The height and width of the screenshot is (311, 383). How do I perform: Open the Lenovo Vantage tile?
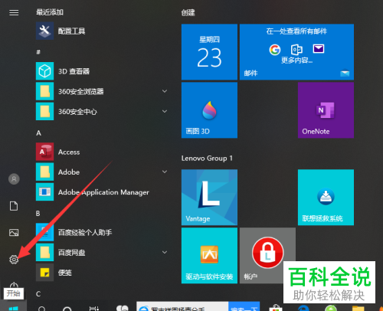(x=209, y=198)
